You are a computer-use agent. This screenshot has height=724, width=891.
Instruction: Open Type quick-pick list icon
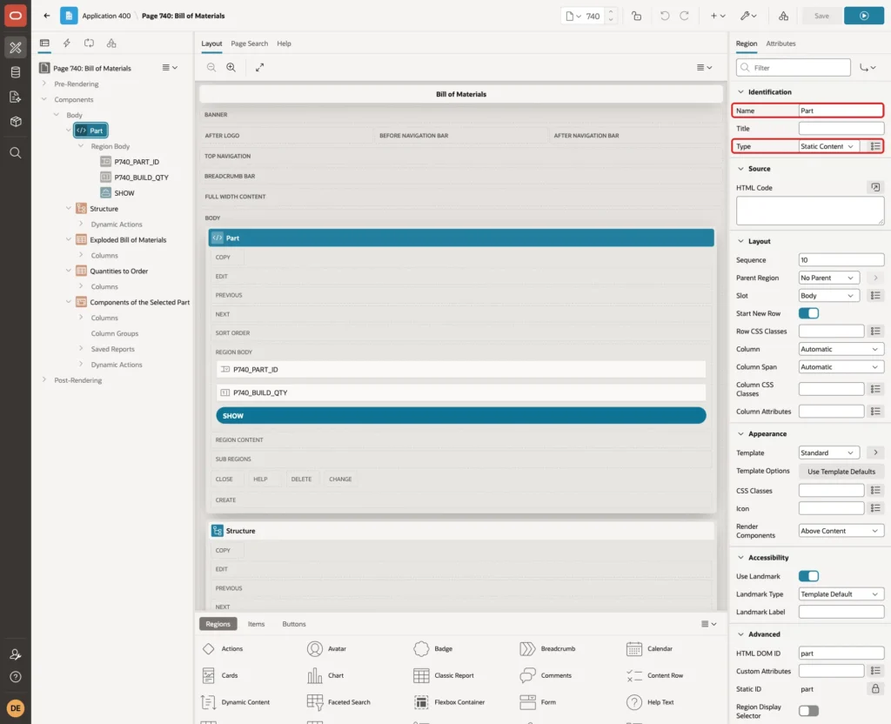[875, 146]
